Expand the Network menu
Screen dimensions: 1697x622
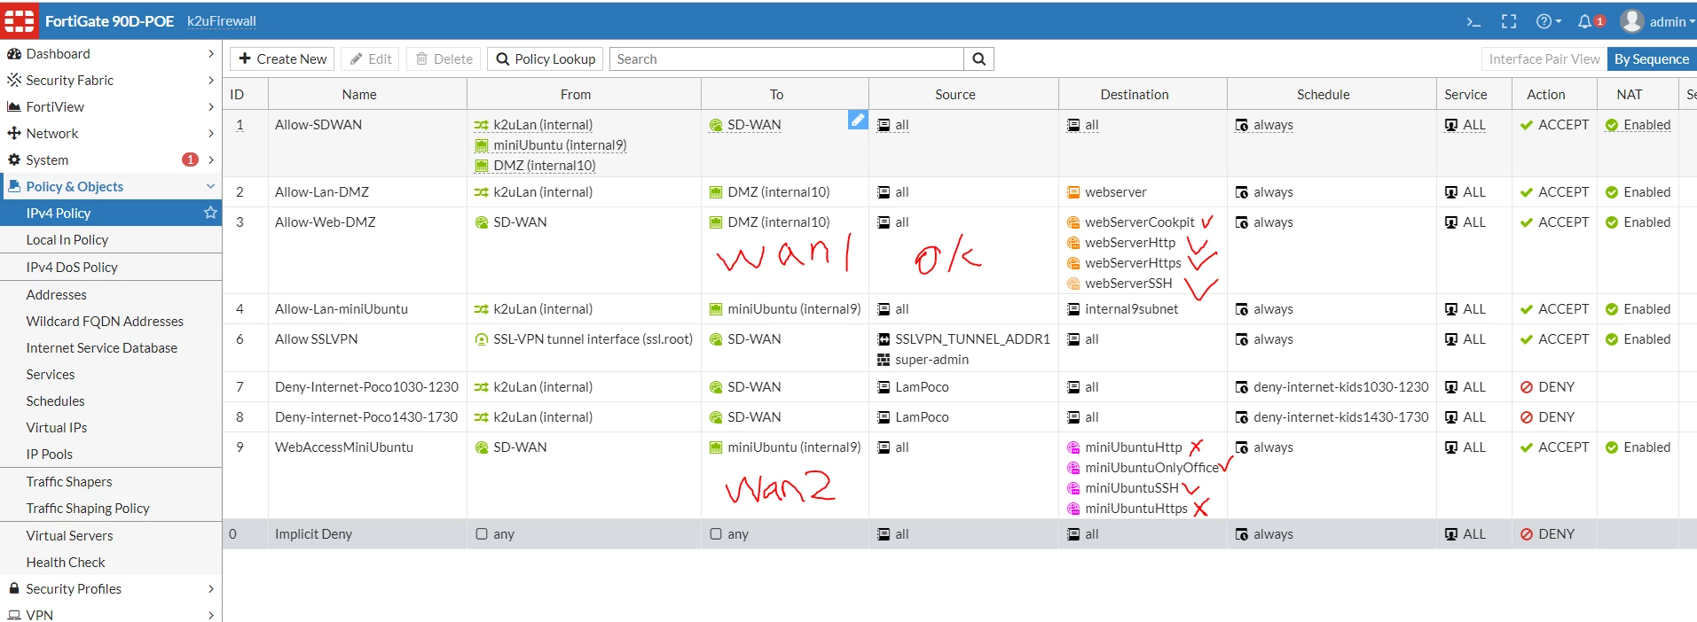pos(210,134)
